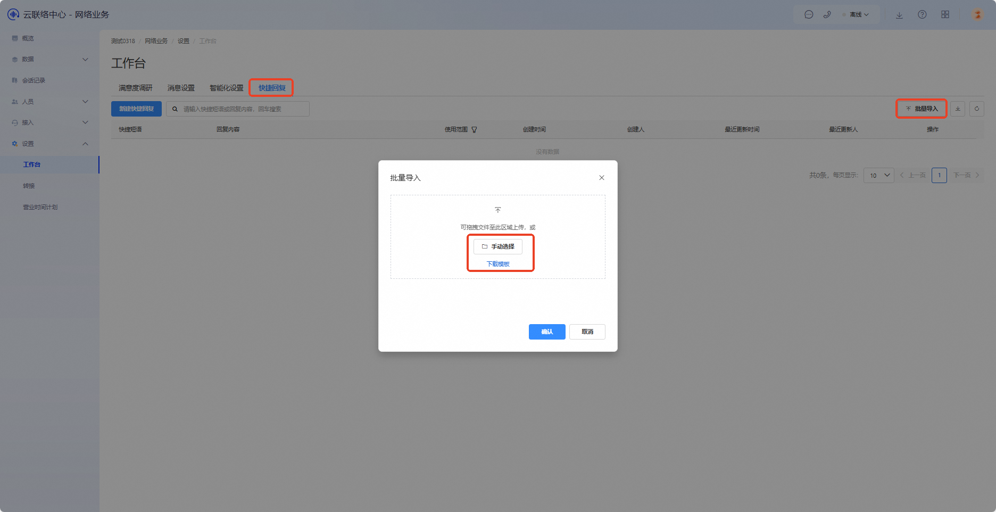Image resolution: width=996 pixels, height=512 pixels.
Task: Click the 创建时间 column header
Action: coord(534,129)
